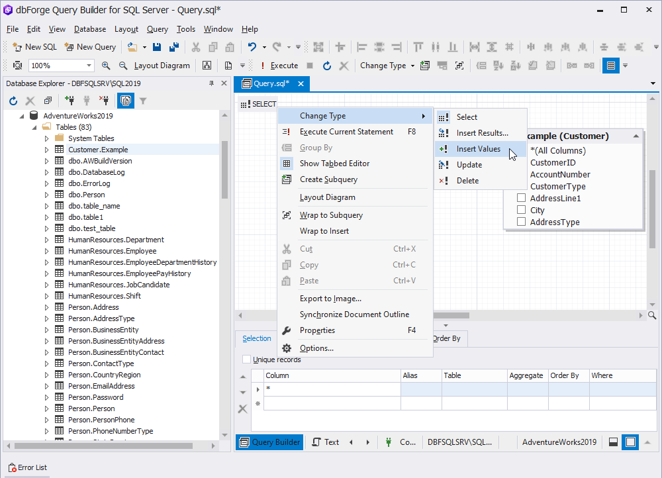Expand the System Tables folder
This screenshot has width=662, height=478.
pyautogui.click(x=46, y=138)
